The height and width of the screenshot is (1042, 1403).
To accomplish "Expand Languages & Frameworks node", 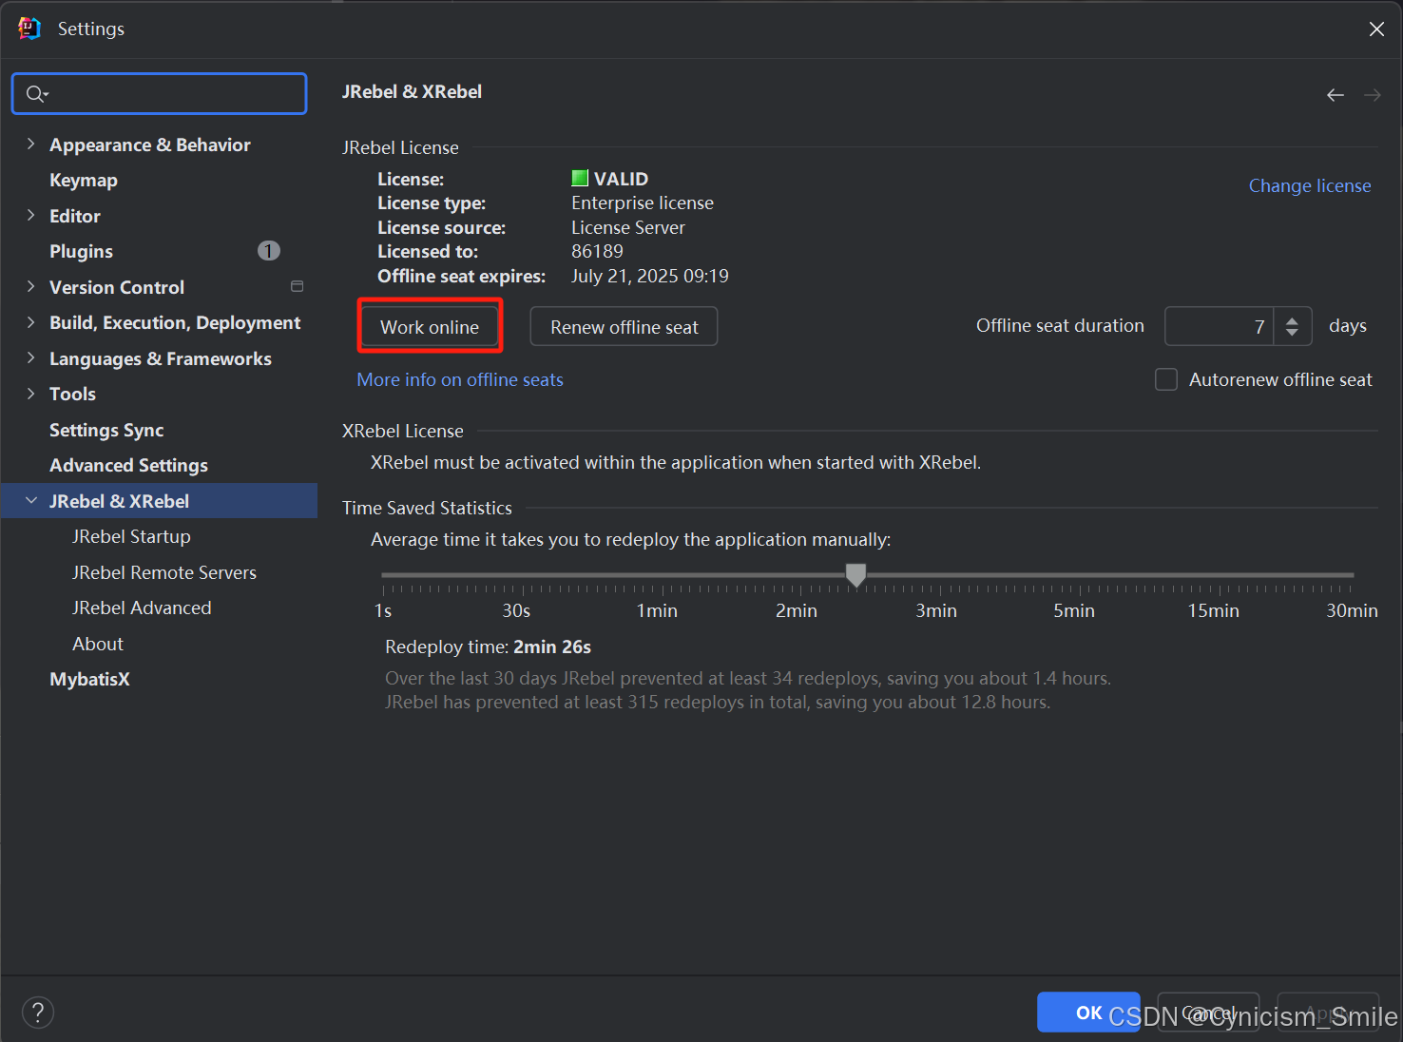I will (x=31, y=358).
